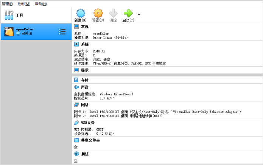Click the 网卡 2 NAT adapter line

pyautogui.click(x=118, y=116)
